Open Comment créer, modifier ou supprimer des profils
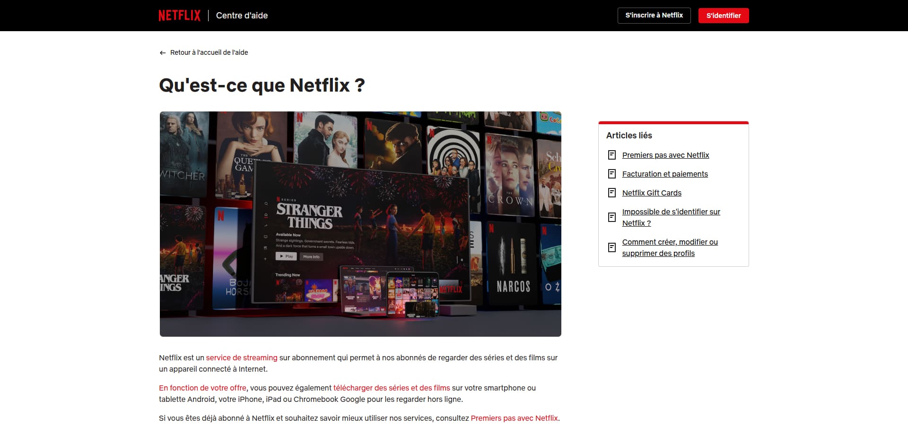Image resolution: width=908 pixels, height=434 pixels. coord(670,247)
